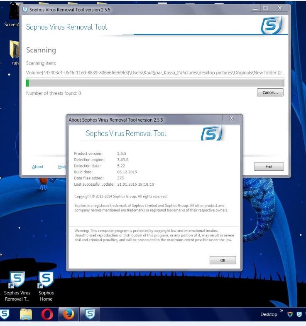The image size is (306, 326).
Task: Open File Explorer from the taskbar
Action: [x=26, y=314]
